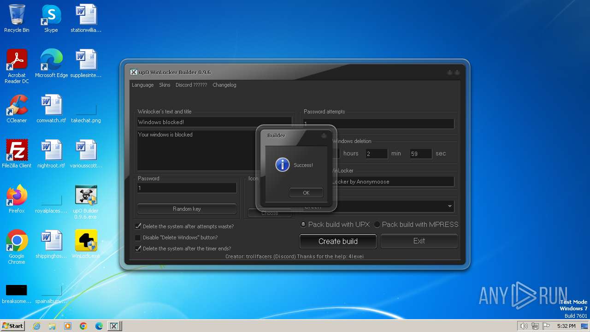Open the comwatch.rtf file

pos(51,109)
